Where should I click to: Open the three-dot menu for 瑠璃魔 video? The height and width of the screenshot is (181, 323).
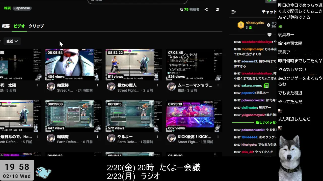[97, 137]
